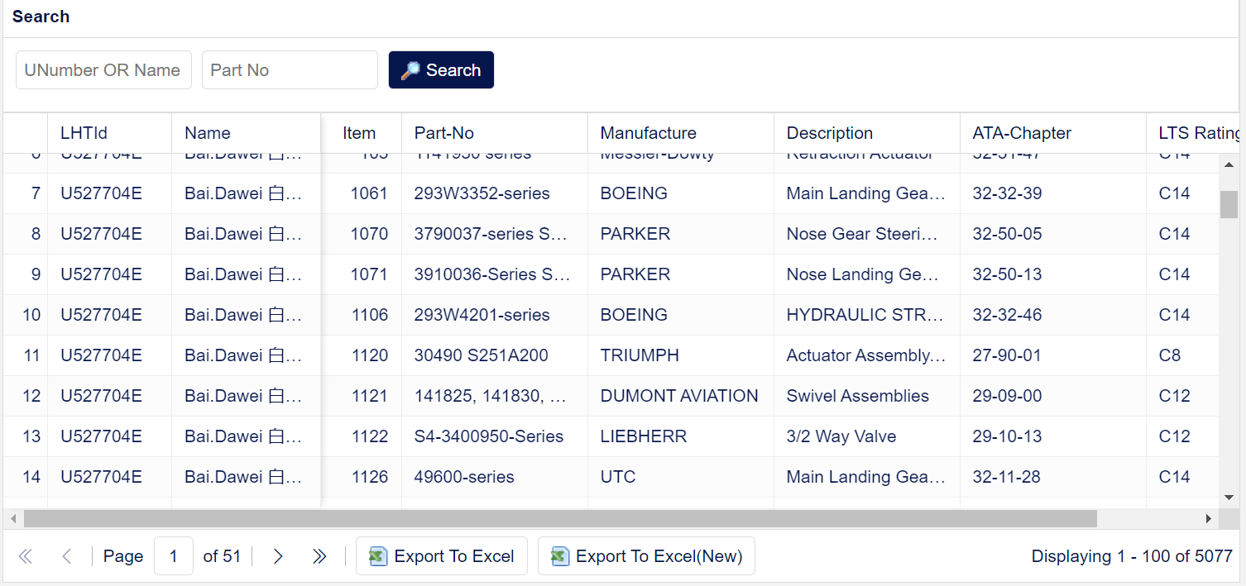Go to the first page
Viewport: 1246px width, 586px height.
coord(26,556)
